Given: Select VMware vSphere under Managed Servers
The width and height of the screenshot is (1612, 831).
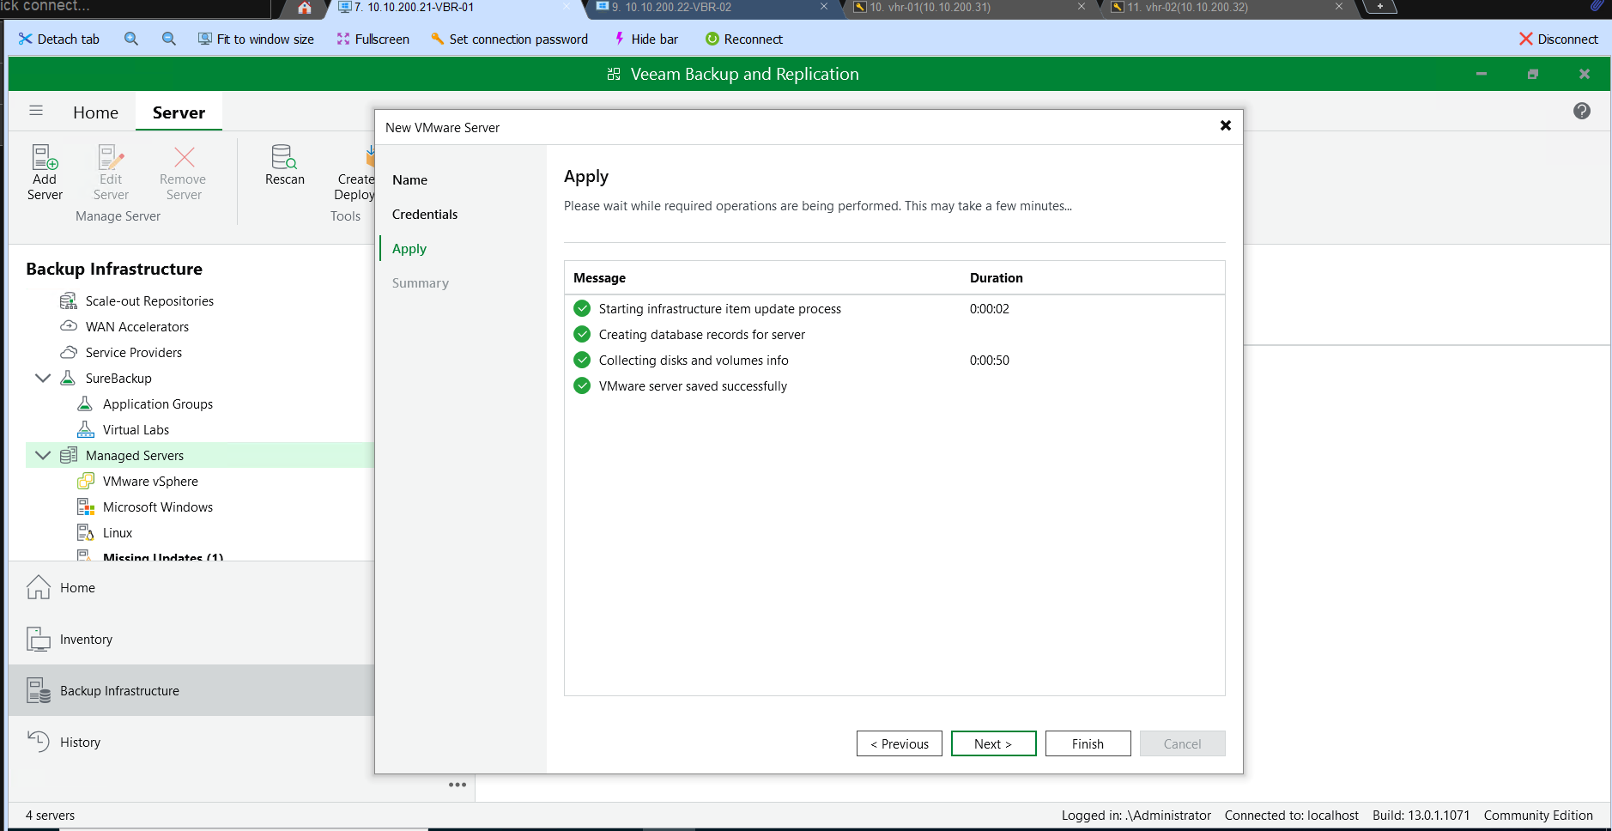Looking at the screenshot, I should click(150, 482).
